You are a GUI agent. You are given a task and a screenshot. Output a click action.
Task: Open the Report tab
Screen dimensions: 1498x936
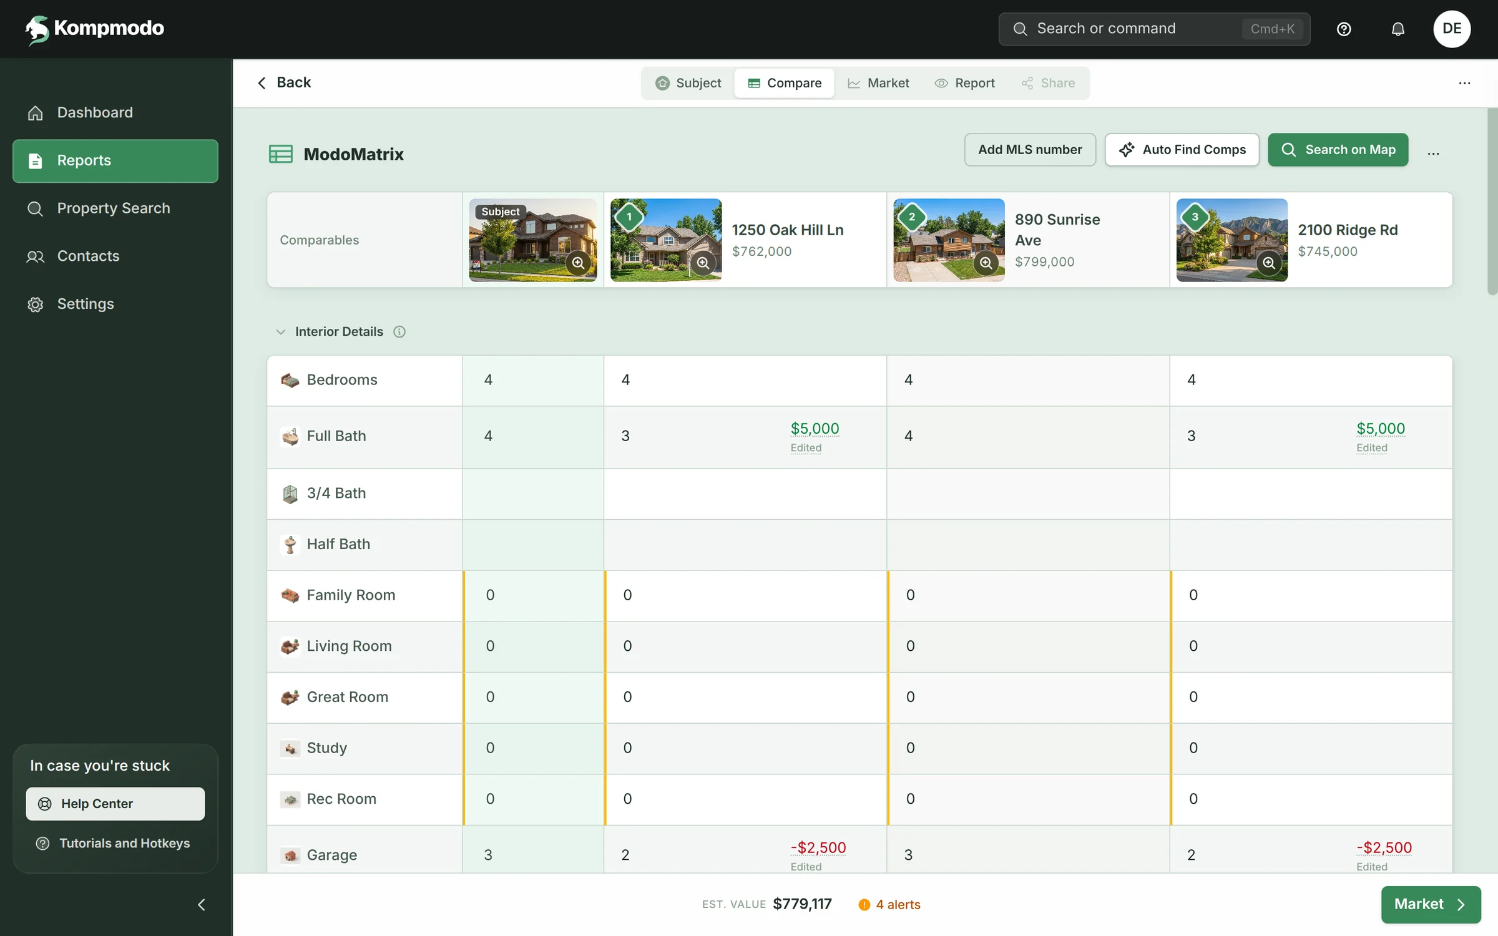click(x=965, y=83)
